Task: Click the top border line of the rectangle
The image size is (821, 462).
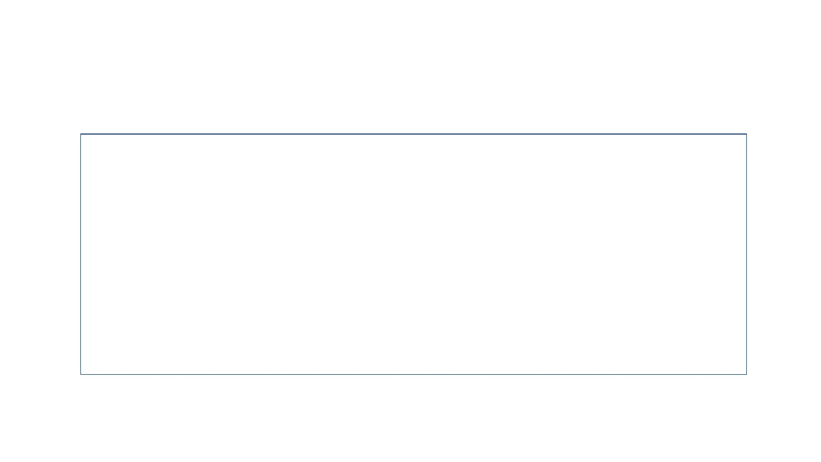Action: coord(413,134)
